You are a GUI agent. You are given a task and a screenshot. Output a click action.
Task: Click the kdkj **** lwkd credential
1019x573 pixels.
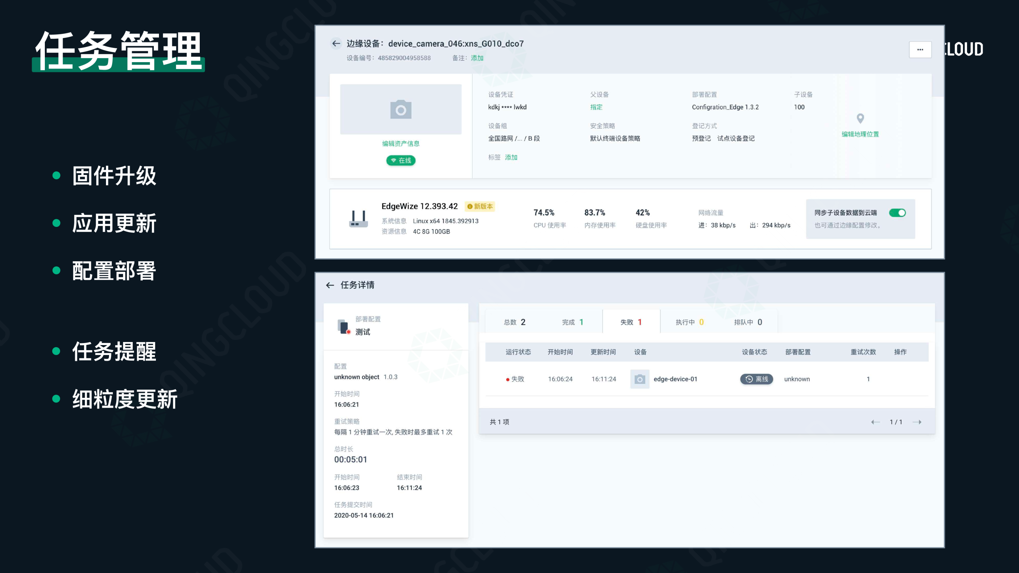pyautogui.click(x=507, y=107)
